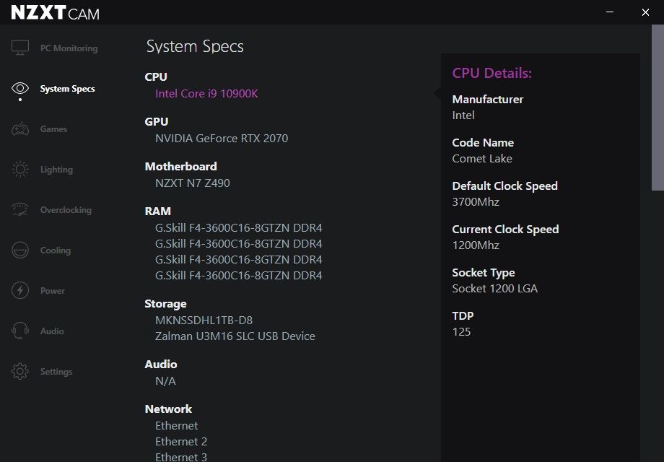Click the TDP value 125

[x=461, y=332]
